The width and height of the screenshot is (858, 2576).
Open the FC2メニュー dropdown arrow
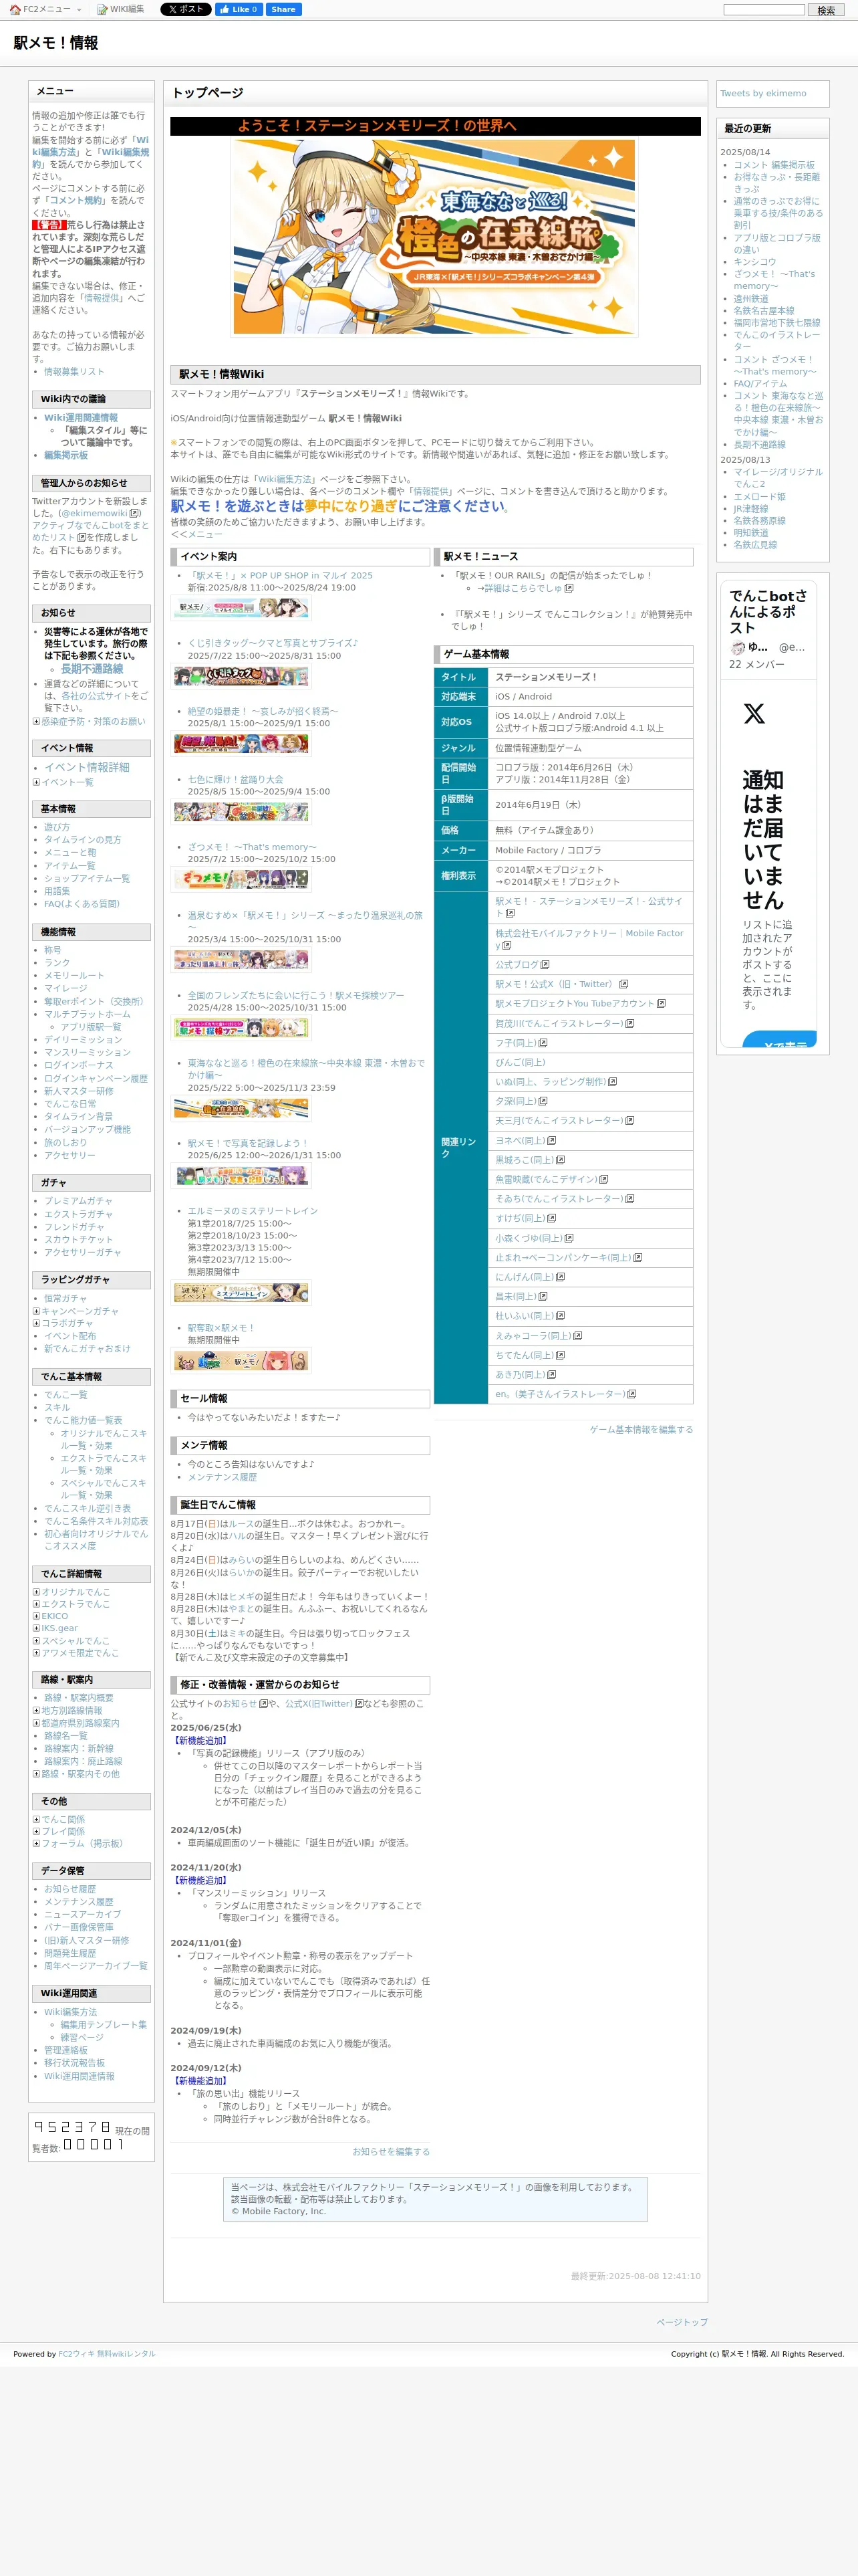tap(78, 10)
